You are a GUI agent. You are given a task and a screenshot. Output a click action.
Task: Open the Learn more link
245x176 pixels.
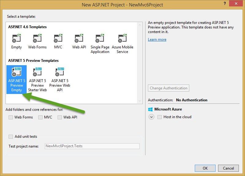157,39
